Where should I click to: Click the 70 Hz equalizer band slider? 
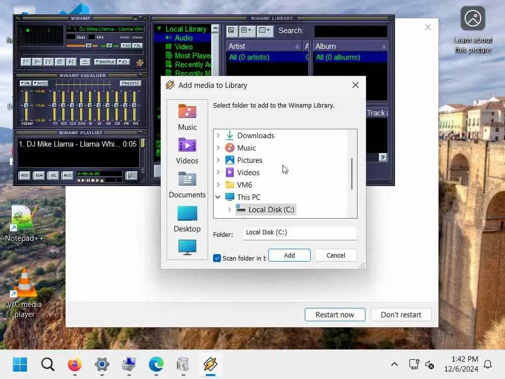[54, 106]
